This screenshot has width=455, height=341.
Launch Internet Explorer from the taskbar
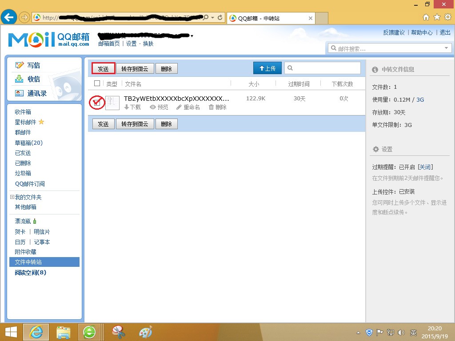tap(36, 332)
